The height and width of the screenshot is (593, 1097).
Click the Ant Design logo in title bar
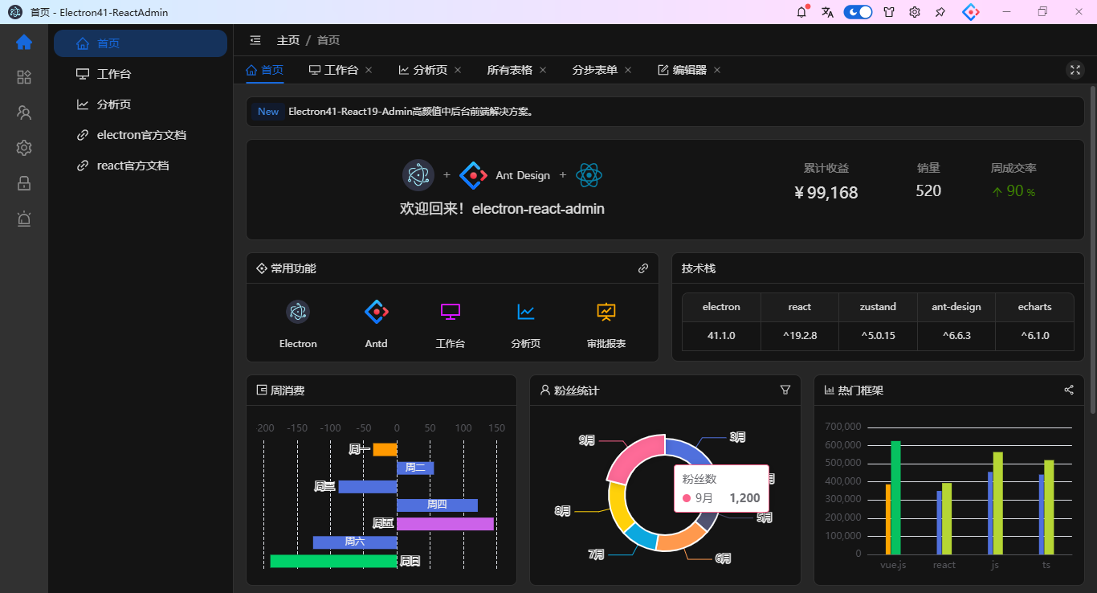tap(971, 12)
